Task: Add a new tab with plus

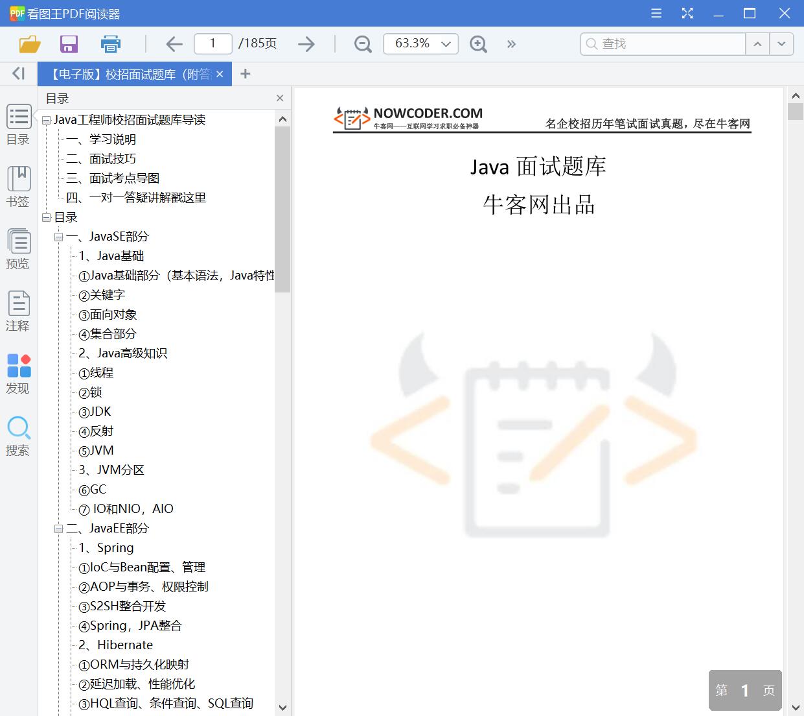Action: click(x=245, y=74)
